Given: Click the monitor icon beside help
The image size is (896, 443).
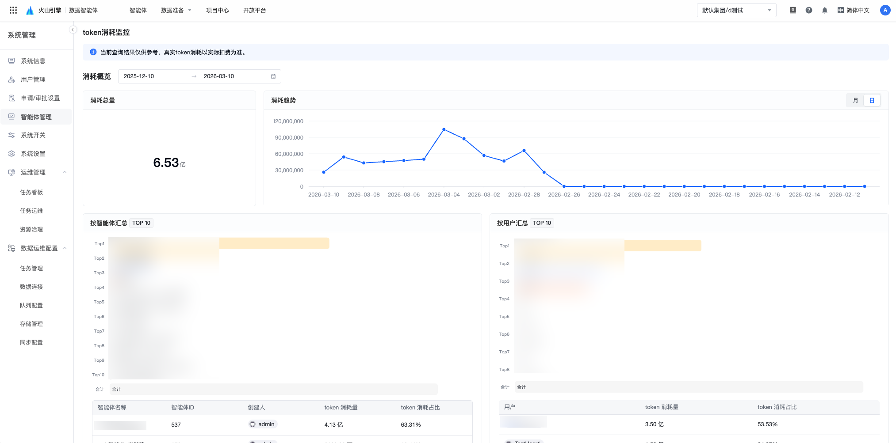Looking at the screenshot, I should [x=793, y=10].
